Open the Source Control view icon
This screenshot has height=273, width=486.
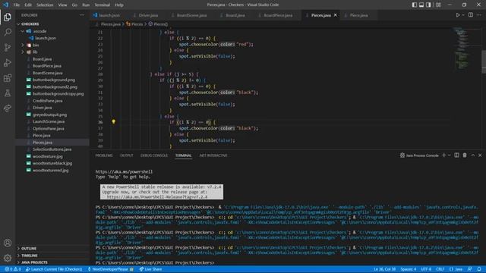[8, 47]
